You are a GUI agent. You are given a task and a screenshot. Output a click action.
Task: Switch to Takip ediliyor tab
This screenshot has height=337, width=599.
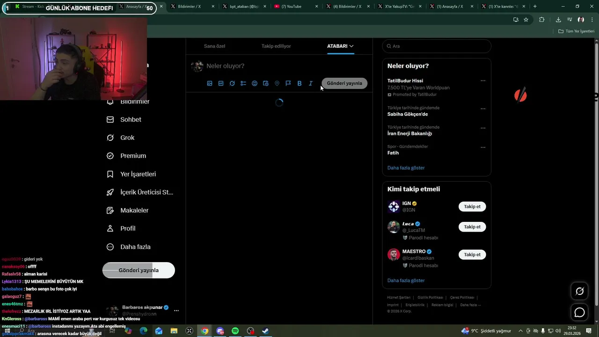click(276, 46)
